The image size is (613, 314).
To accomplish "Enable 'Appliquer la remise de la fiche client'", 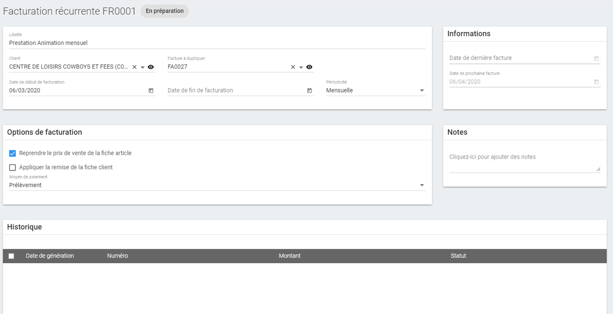I will pos(12,167).
